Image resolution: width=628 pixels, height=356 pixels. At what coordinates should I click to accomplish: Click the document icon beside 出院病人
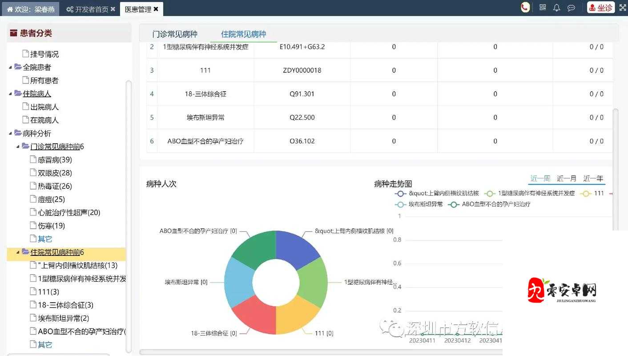pos(26,106)
